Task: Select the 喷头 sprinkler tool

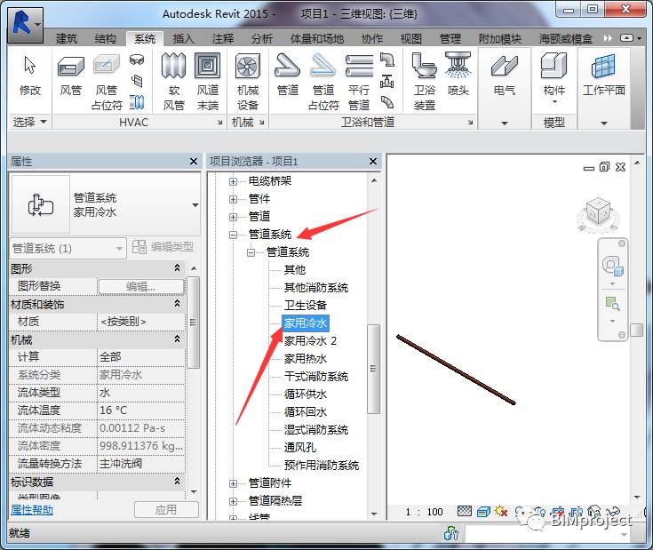Action: 458,76
